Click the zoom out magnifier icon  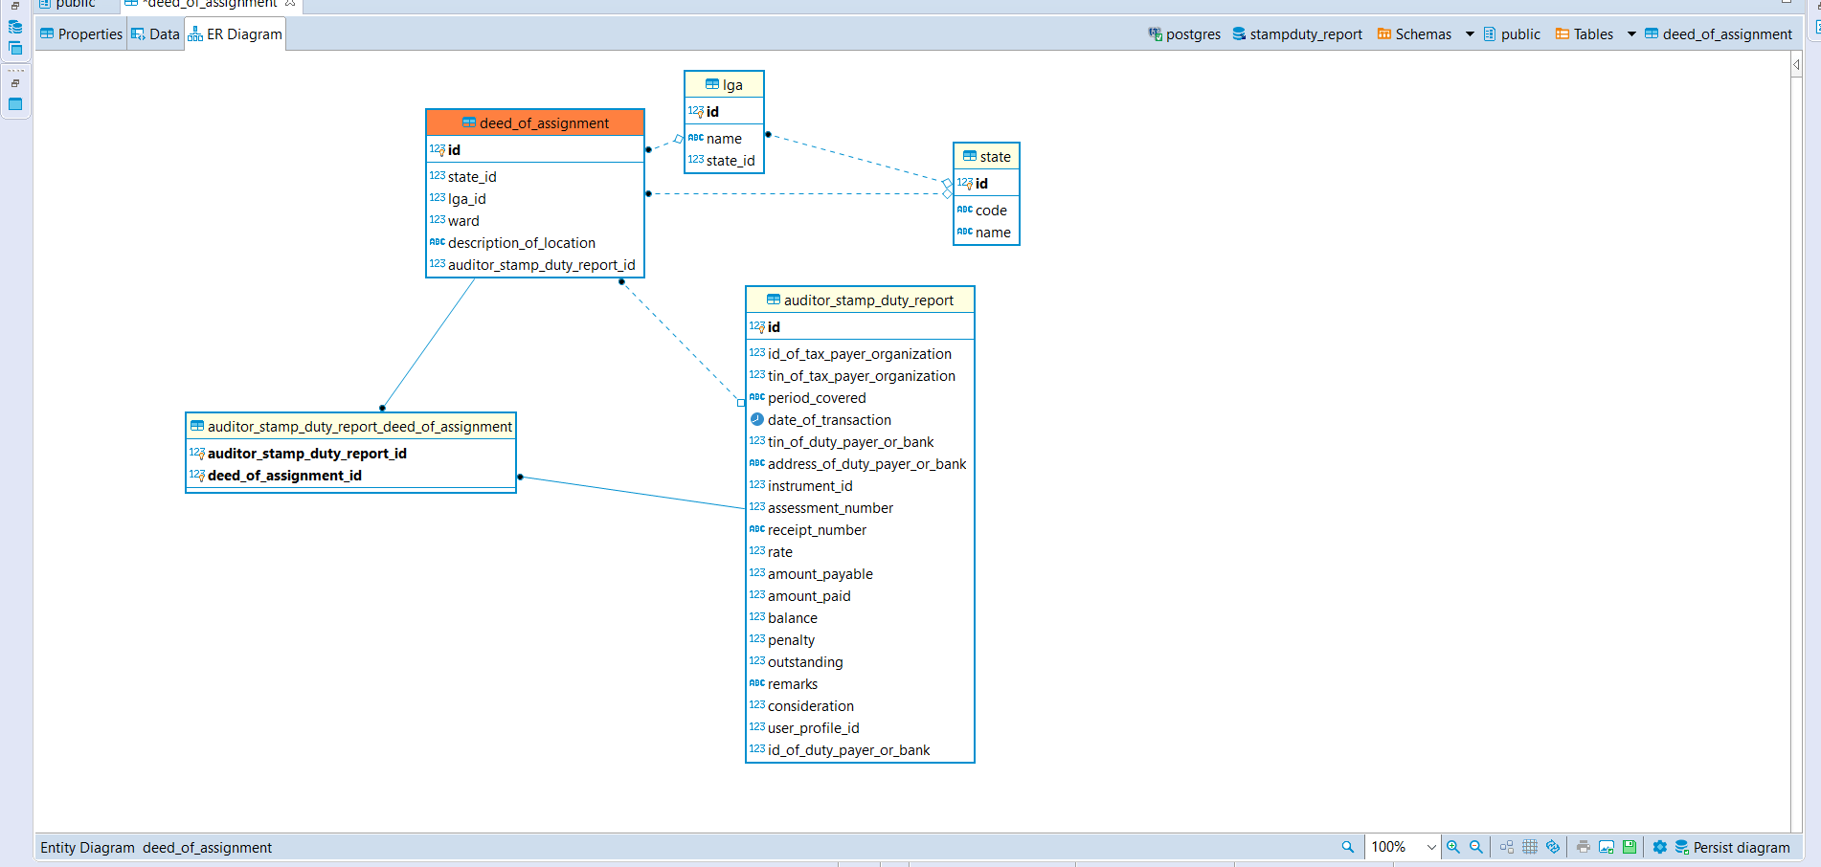click(1475, 847)
